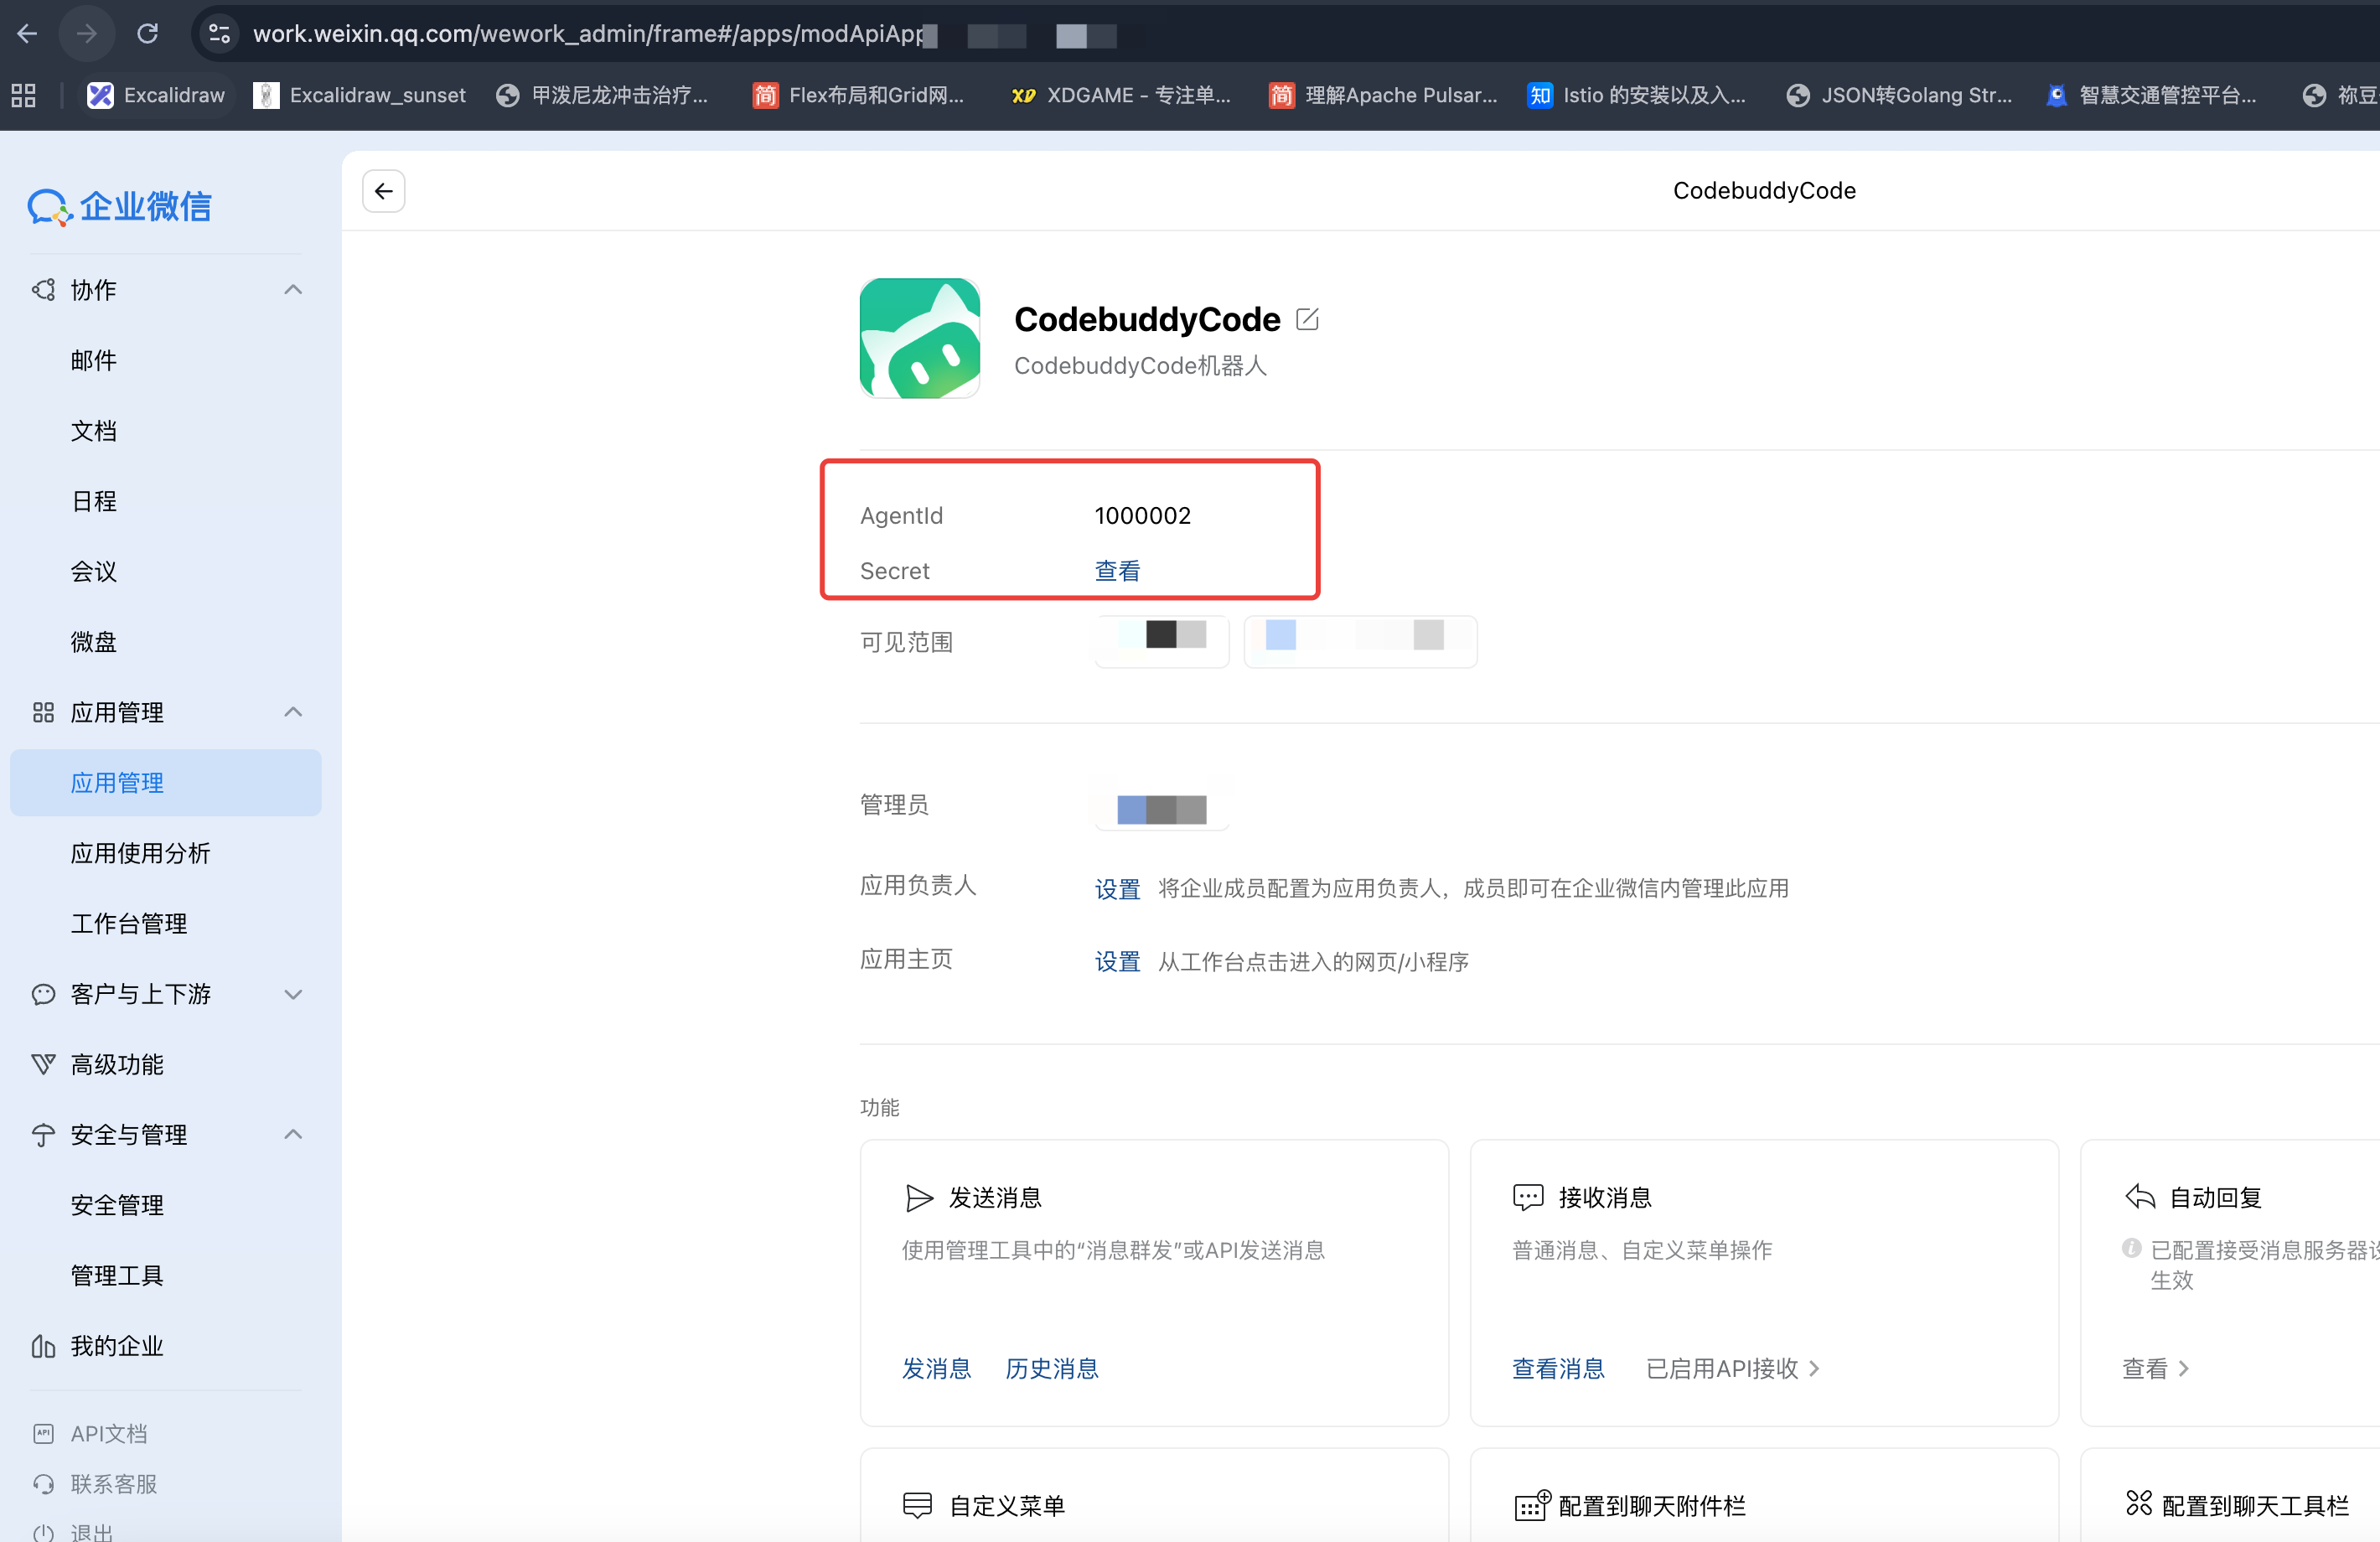Open 工作台管理 from the sidebar

pos(130,923)
